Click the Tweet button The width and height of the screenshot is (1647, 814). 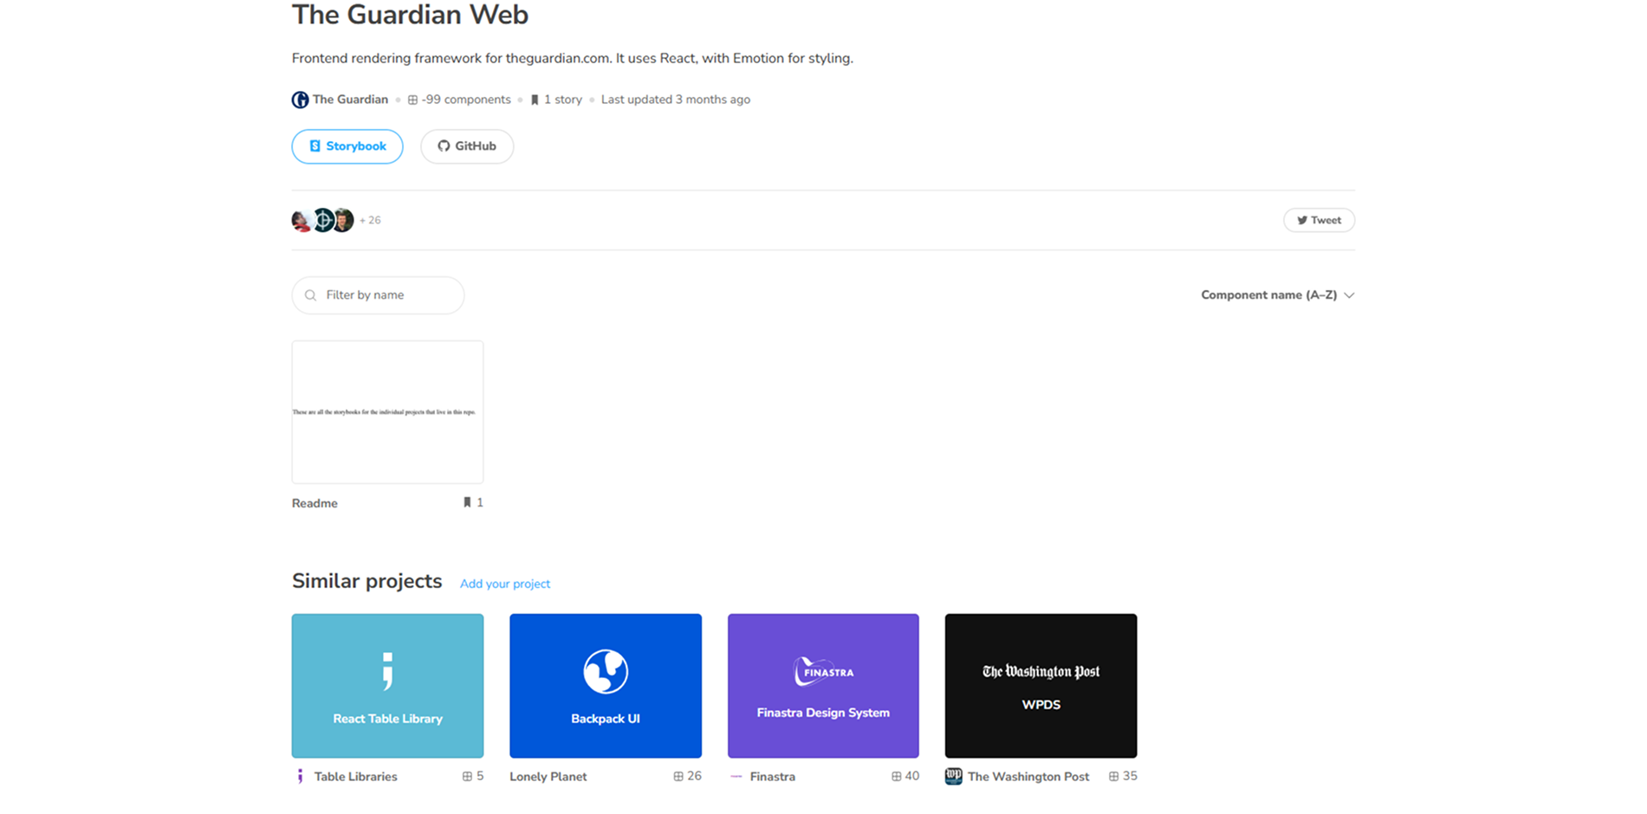1319,220
